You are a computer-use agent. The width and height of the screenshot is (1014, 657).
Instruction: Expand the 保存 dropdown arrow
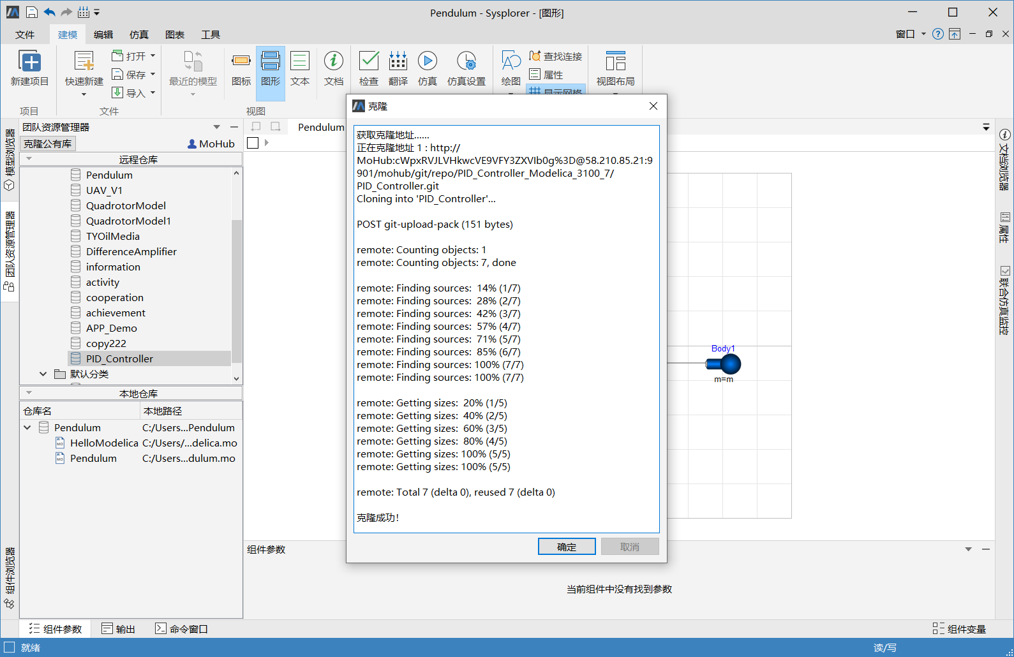point(153,74)
